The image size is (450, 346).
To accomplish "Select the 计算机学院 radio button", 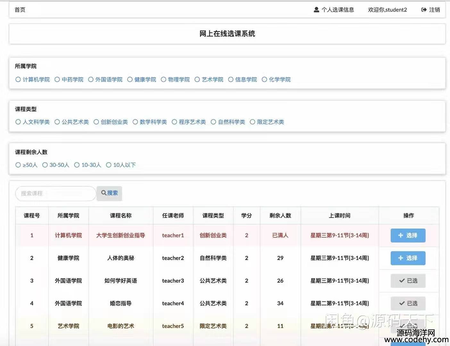I will click(x=18, y=80).
